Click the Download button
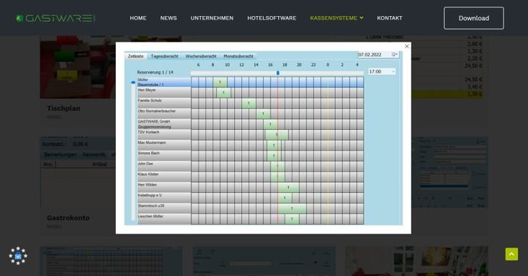Viewport: 528px width, 276px height. point(474,18)
